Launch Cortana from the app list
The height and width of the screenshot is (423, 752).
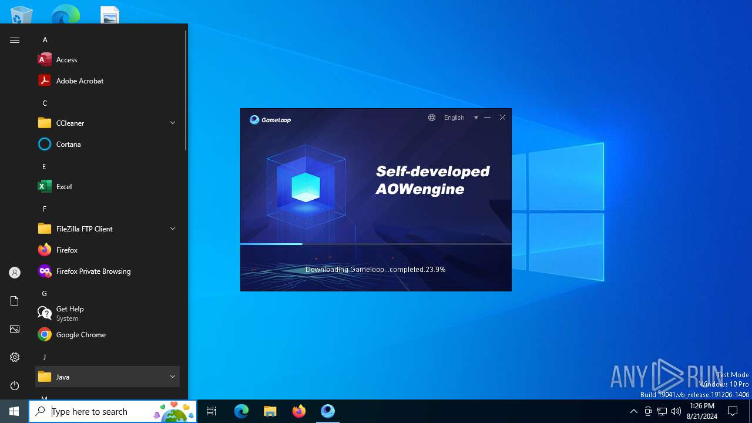[108, 144]
